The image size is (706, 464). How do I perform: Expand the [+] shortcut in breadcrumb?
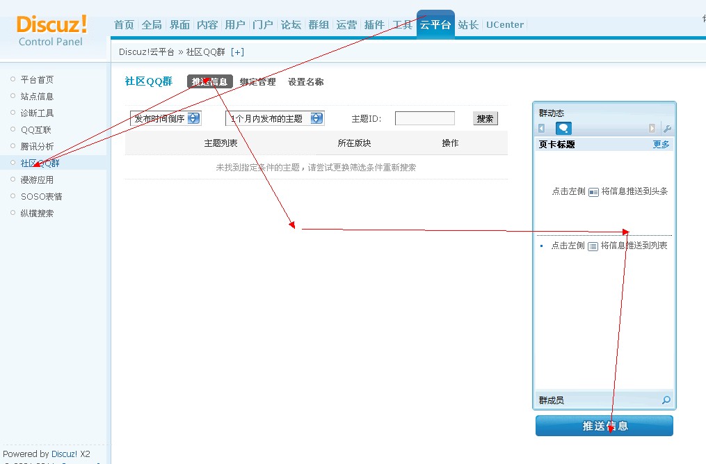click(237, 51)
